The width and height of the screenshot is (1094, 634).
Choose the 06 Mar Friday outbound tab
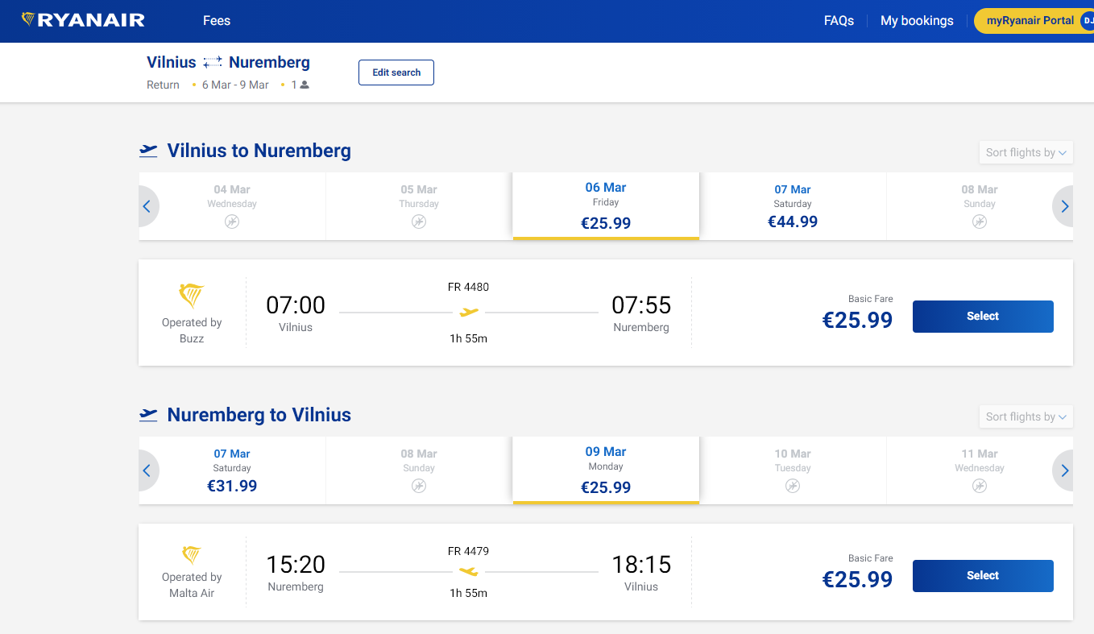click(x=606, y=206)
